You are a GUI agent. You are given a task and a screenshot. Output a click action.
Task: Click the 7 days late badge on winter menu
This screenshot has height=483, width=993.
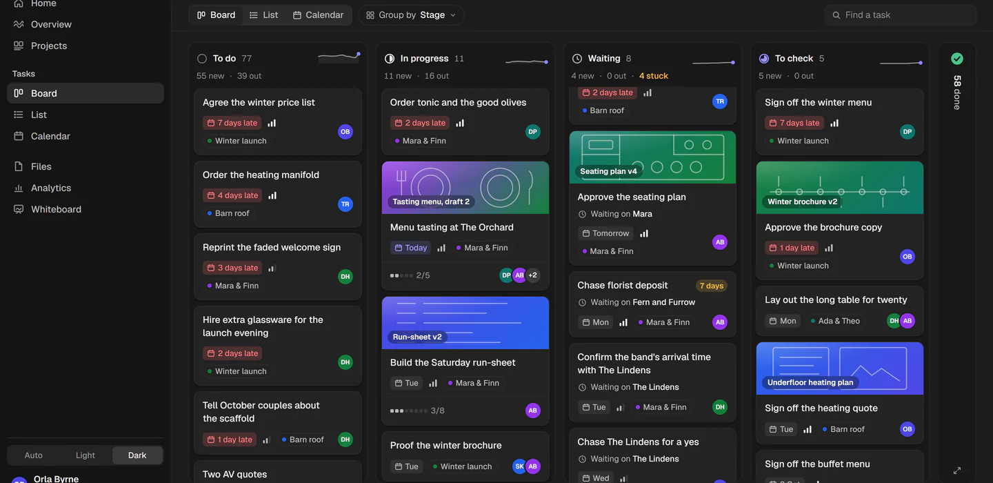tap(794, 123)
